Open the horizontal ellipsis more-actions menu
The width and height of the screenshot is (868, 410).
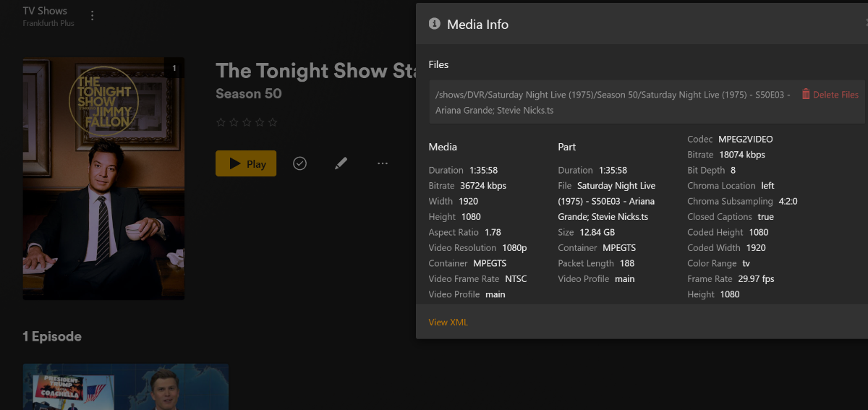pos(383,164)
